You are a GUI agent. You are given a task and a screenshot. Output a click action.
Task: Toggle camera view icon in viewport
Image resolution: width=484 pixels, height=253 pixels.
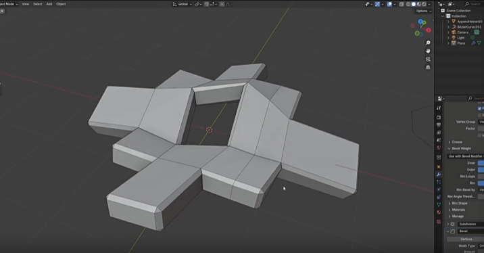pos(428,59)
